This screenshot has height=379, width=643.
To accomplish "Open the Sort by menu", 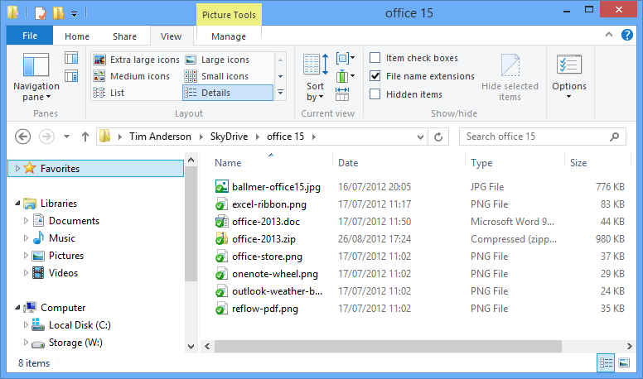I will coord(316,78).
